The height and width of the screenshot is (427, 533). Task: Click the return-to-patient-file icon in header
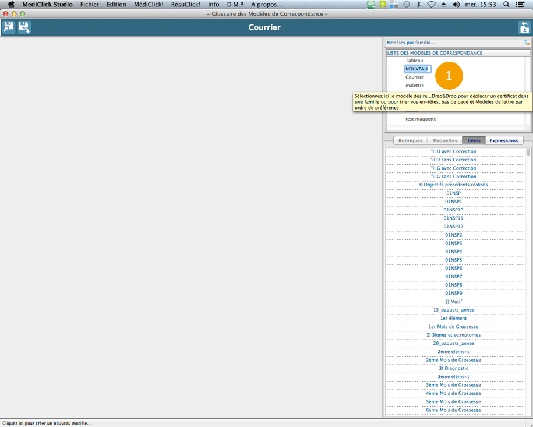point(524,27)
